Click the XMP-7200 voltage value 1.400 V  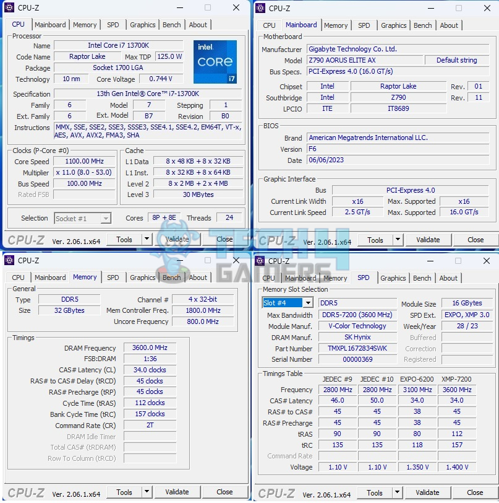pyautogui.click(x=457, y=467)
